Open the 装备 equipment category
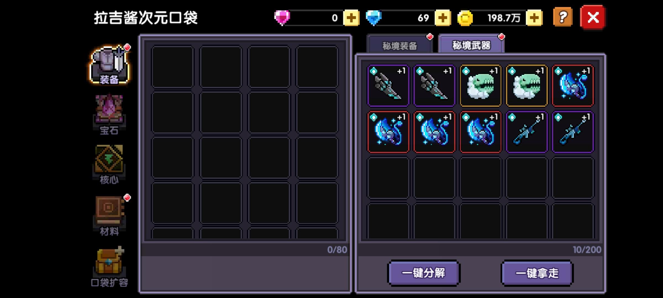This screenshot has height=298, width=663. pyautogui.click(x=109, y=65)
